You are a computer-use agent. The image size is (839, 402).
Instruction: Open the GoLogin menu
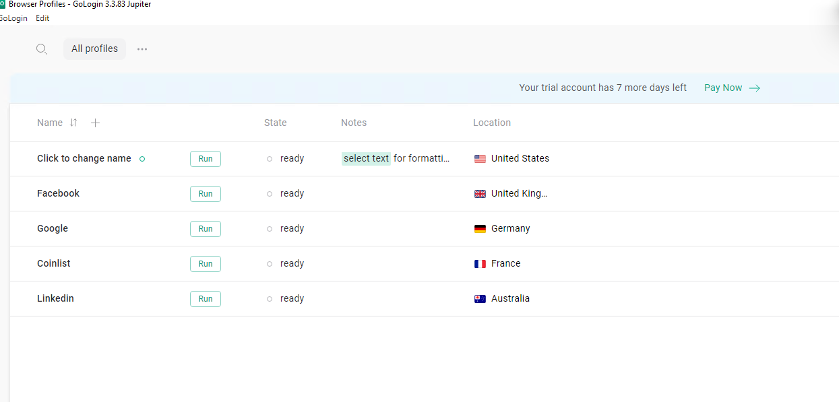(13, 18)
